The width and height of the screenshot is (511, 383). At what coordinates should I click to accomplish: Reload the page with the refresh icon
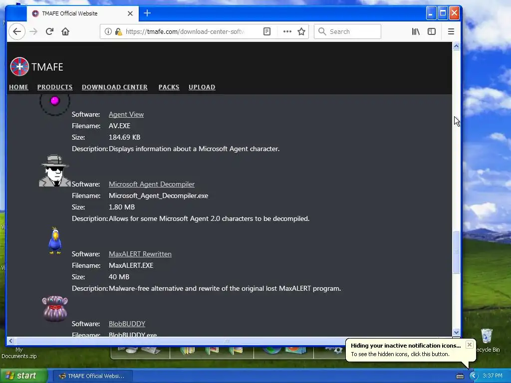coord(49,31)
